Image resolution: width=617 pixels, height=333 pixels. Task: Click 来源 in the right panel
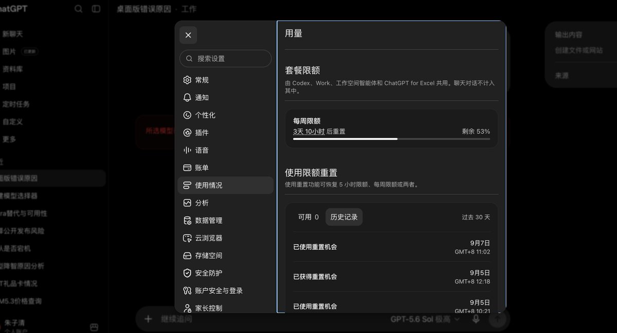pyautogui.click(x=561, y=75)
